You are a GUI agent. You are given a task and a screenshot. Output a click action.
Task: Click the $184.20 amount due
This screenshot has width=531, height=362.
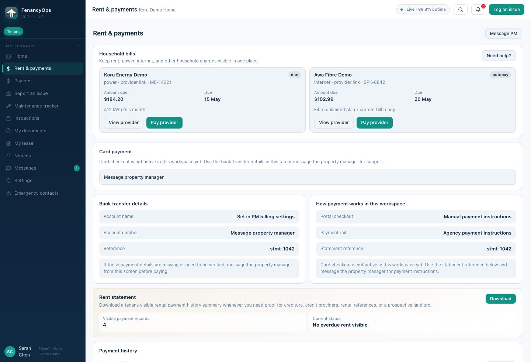114,99
